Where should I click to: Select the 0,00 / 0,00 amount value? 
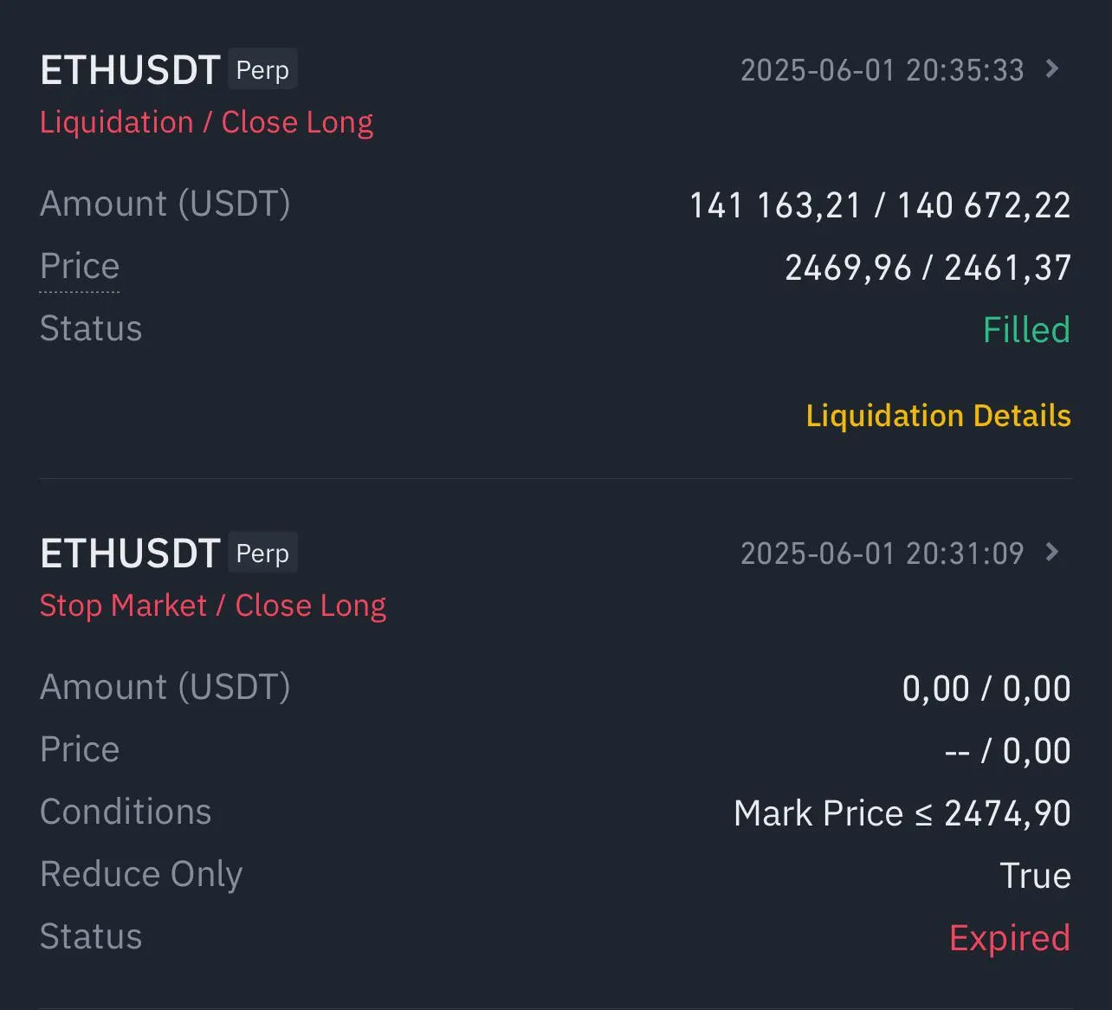[986, 689]
